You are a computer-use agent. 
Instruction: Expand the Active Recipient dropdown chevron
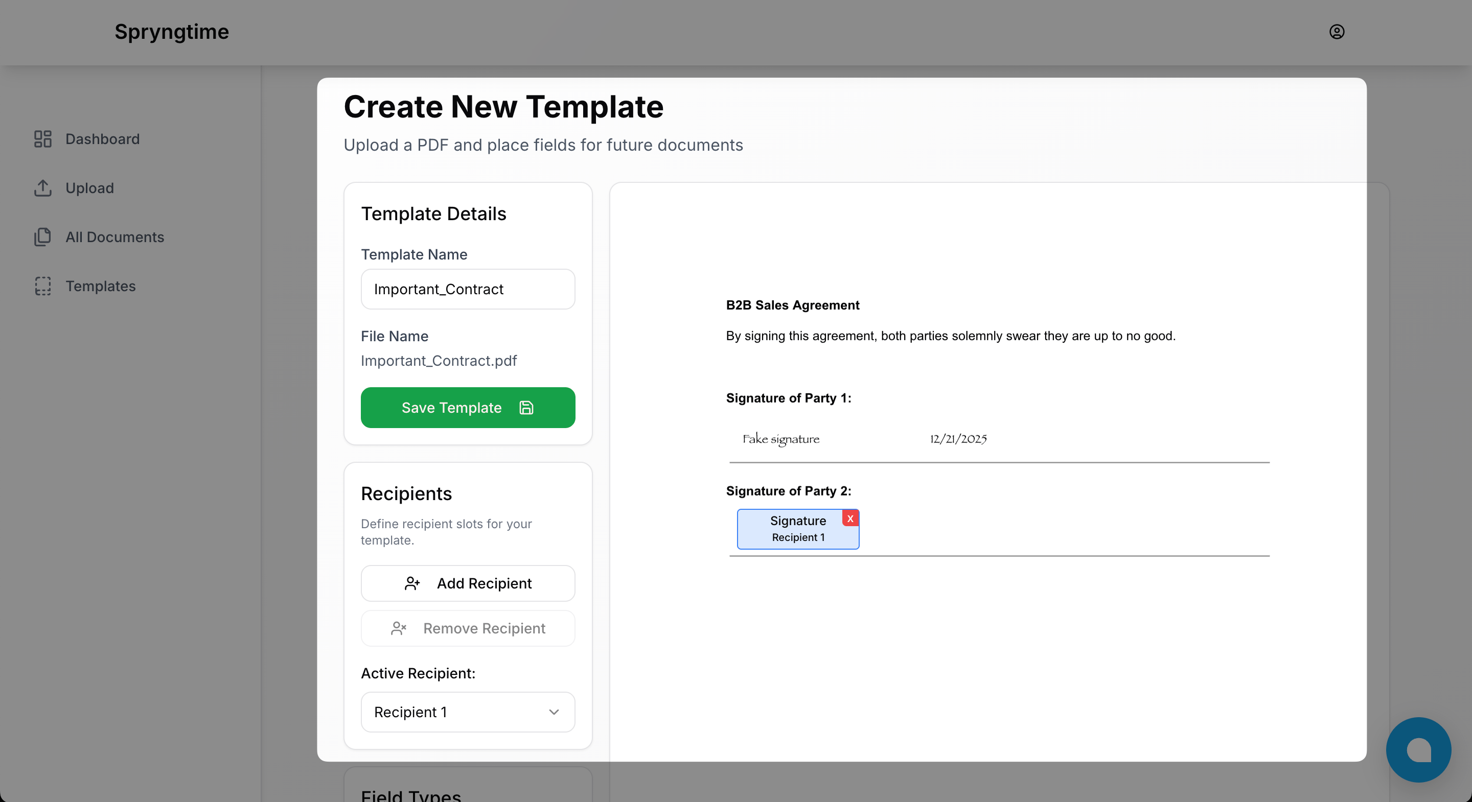pos(554,712)
